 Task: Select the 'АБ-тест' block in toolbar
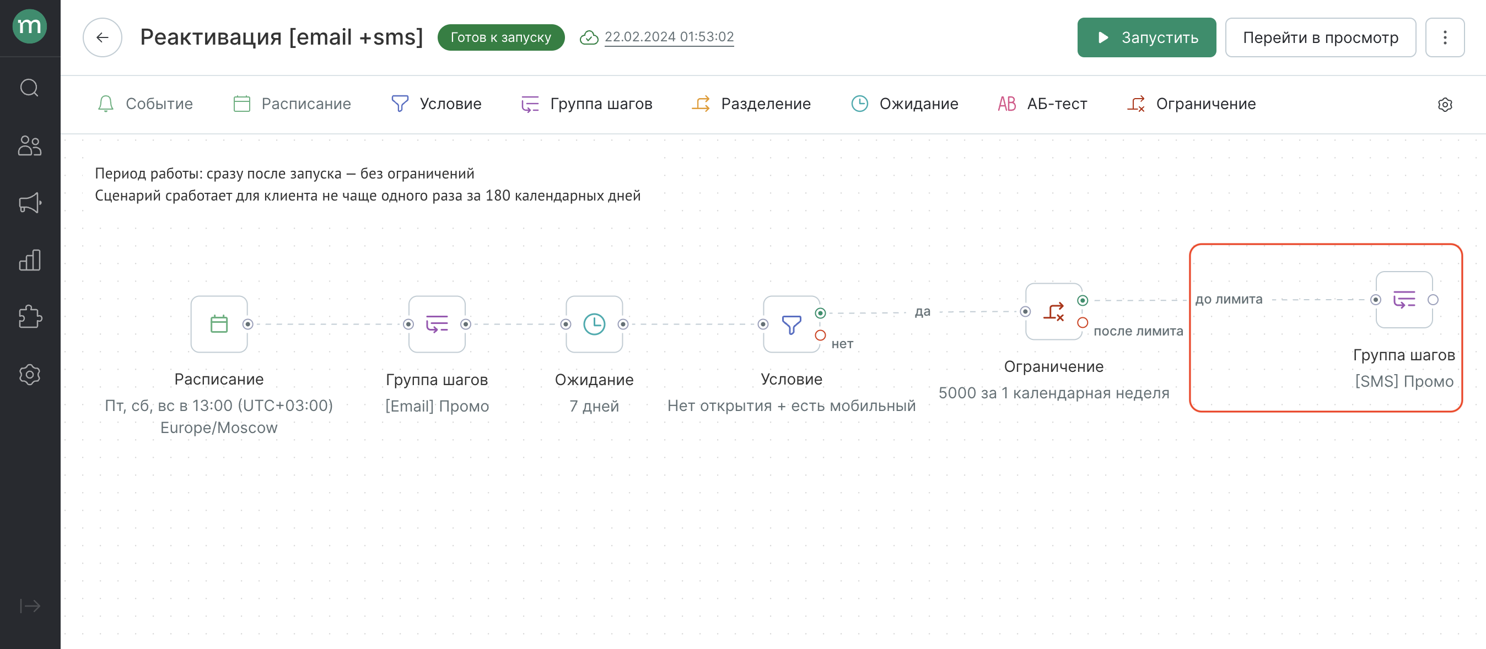1042,104
